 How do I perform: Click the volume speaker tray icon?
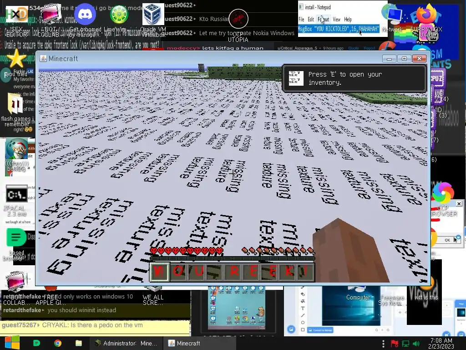click(x=416, y=344)
